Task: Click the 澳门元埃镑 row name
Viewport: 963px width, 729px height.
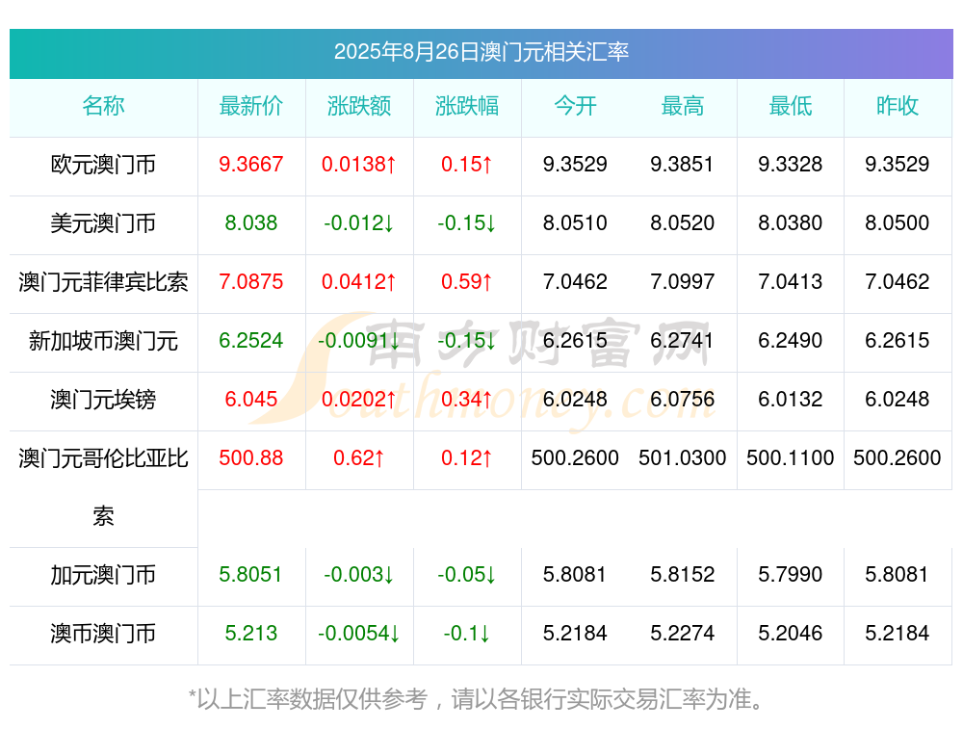Action: pyautogui.click(x=103, y=400)
